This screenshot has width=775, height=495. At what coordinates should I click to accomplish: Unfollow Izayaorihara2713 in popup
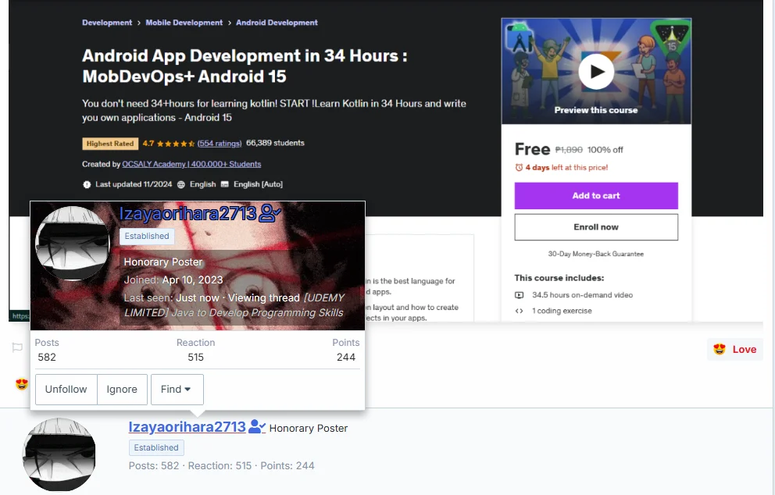pyautogui.click(x=66, y=390)
